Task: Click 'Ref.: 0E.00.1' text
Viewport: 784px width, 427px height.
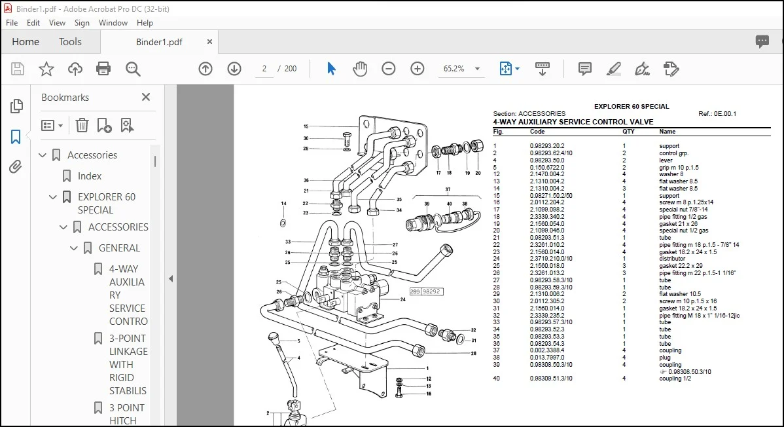Action: pyautogui.click(x=717, y=114)
